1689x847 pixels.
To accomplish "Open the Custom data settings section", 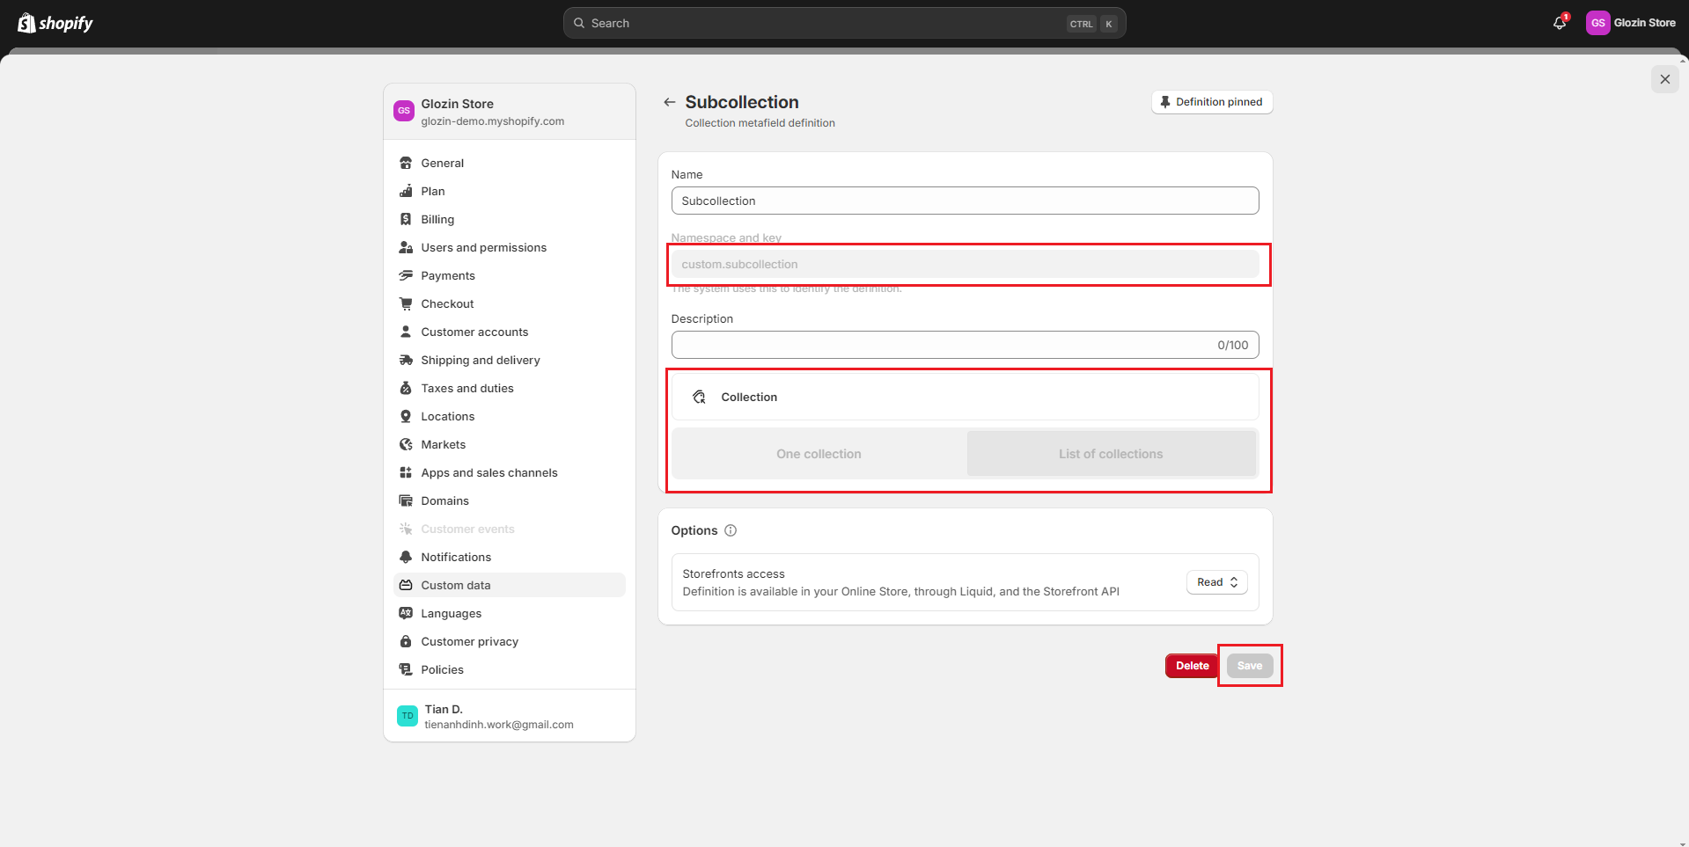I will [x=456, y=585].
